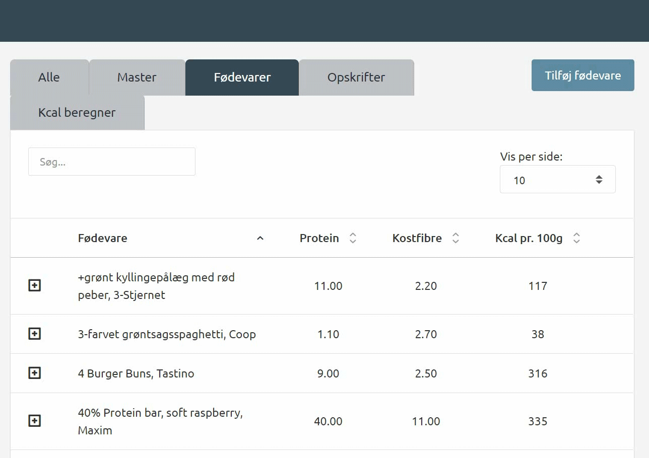
Task: Switch to the Alle tab
Action: [49, 78]
